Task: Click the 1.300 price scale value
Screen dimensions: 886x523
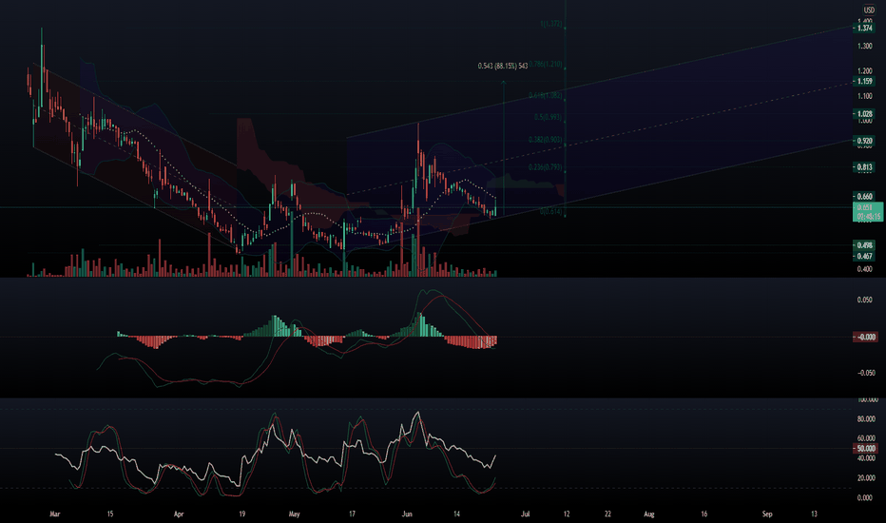Action: (864, 47)
